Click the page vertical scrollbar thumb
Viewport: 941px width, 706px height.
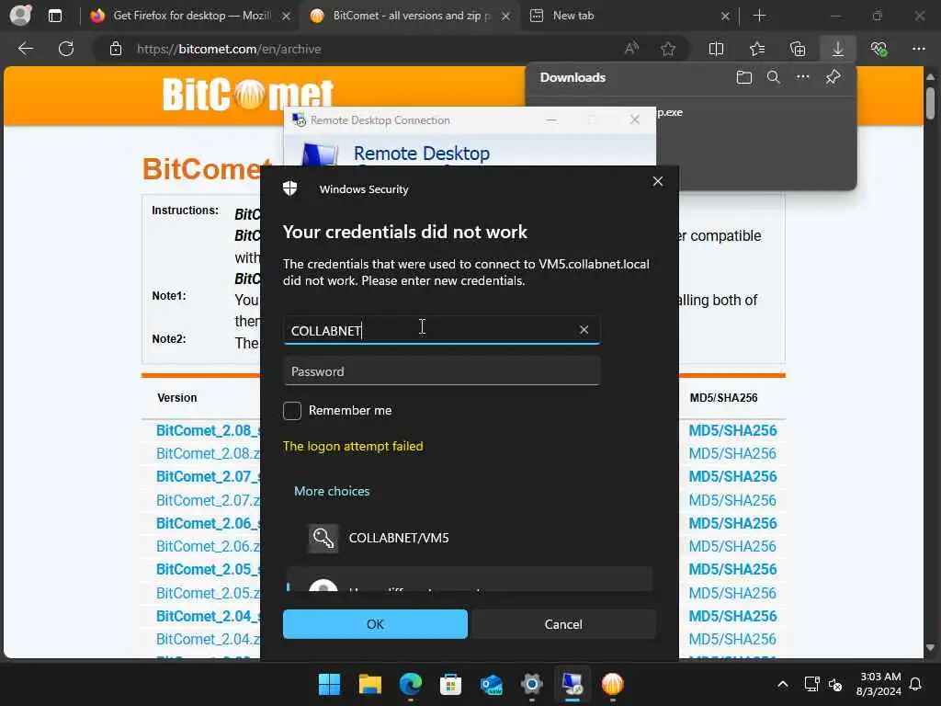click(930, 103)
